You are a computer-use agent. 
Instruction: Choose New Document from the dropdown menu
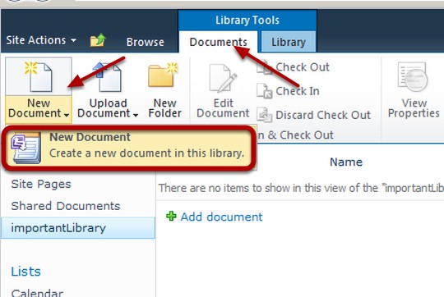[x=129, y=148]
